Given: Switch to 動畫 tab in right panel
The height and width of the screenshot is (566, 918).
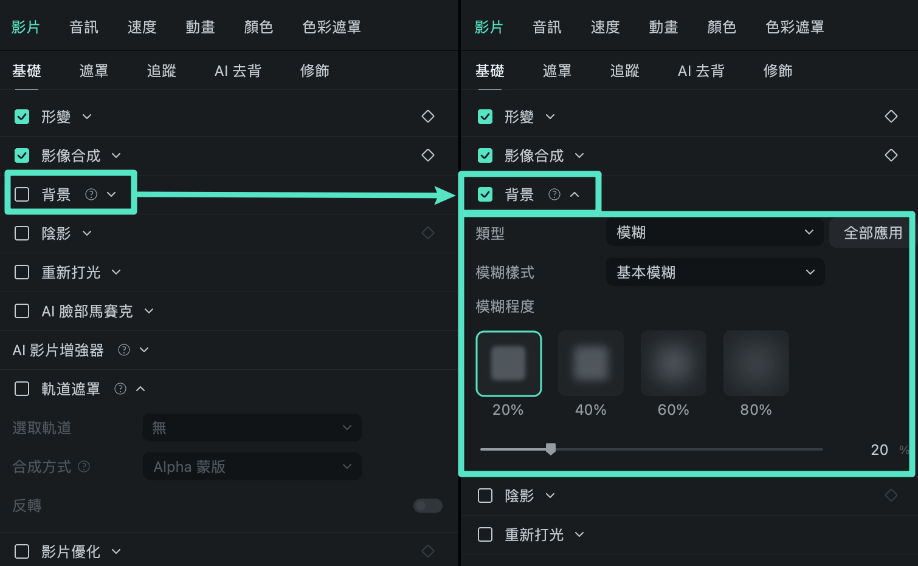Looking at the screenshot, I should [663, 27].
